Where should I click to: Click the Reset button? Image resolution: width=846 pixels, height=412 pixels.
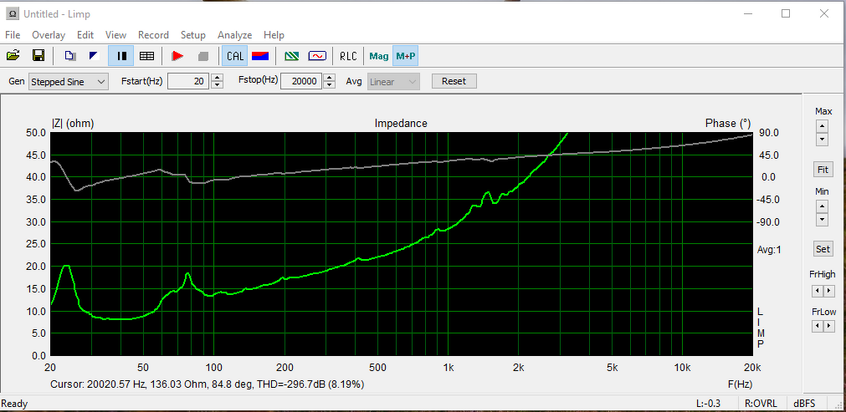click(x=454, y=81)
